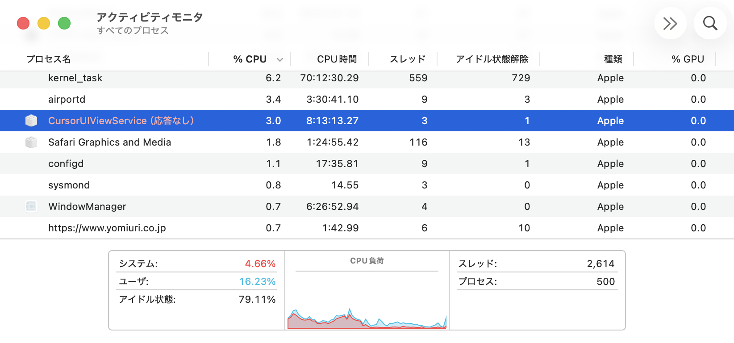Select the WindowManager process name
734x343 pixels.
pyautogui.click(x=87, y=206)
